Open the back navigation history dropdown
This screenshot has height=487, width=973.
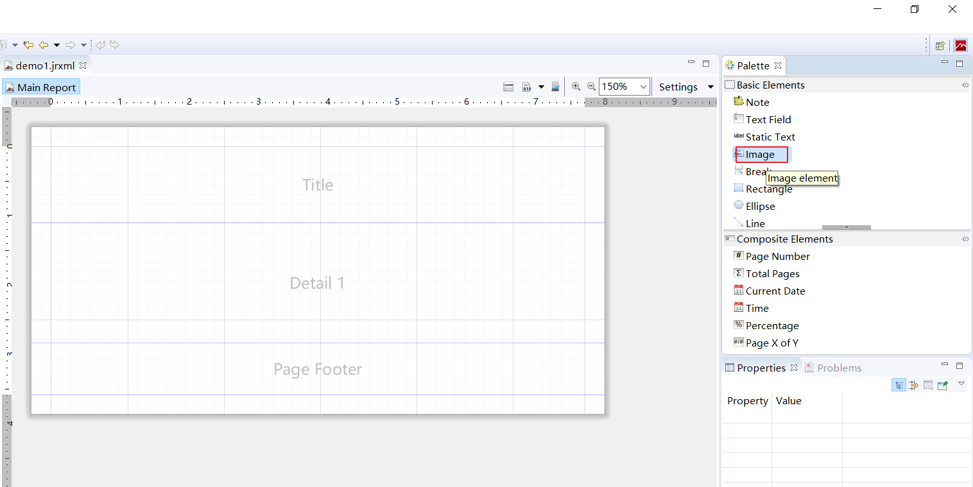point(56,45)
